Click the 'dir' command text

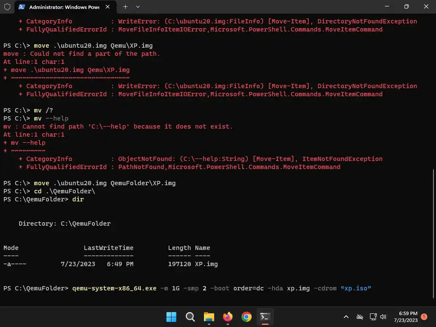(x=78, y=199)
